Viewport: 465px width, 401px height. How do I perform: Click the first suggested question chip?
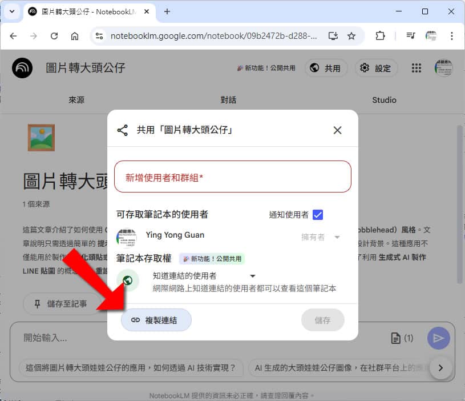click(131, 368)
